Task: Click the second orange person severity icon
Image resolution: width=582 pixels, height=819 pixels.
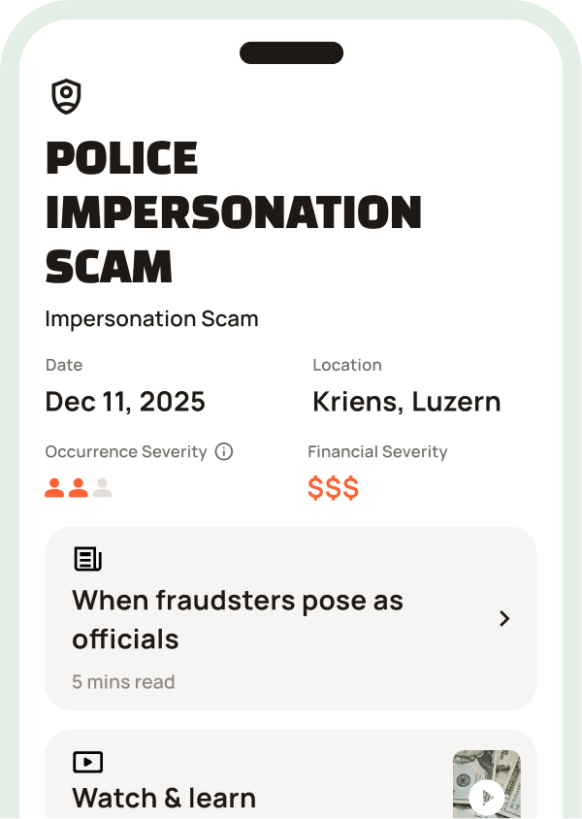Action: click(x=79, y=488)
